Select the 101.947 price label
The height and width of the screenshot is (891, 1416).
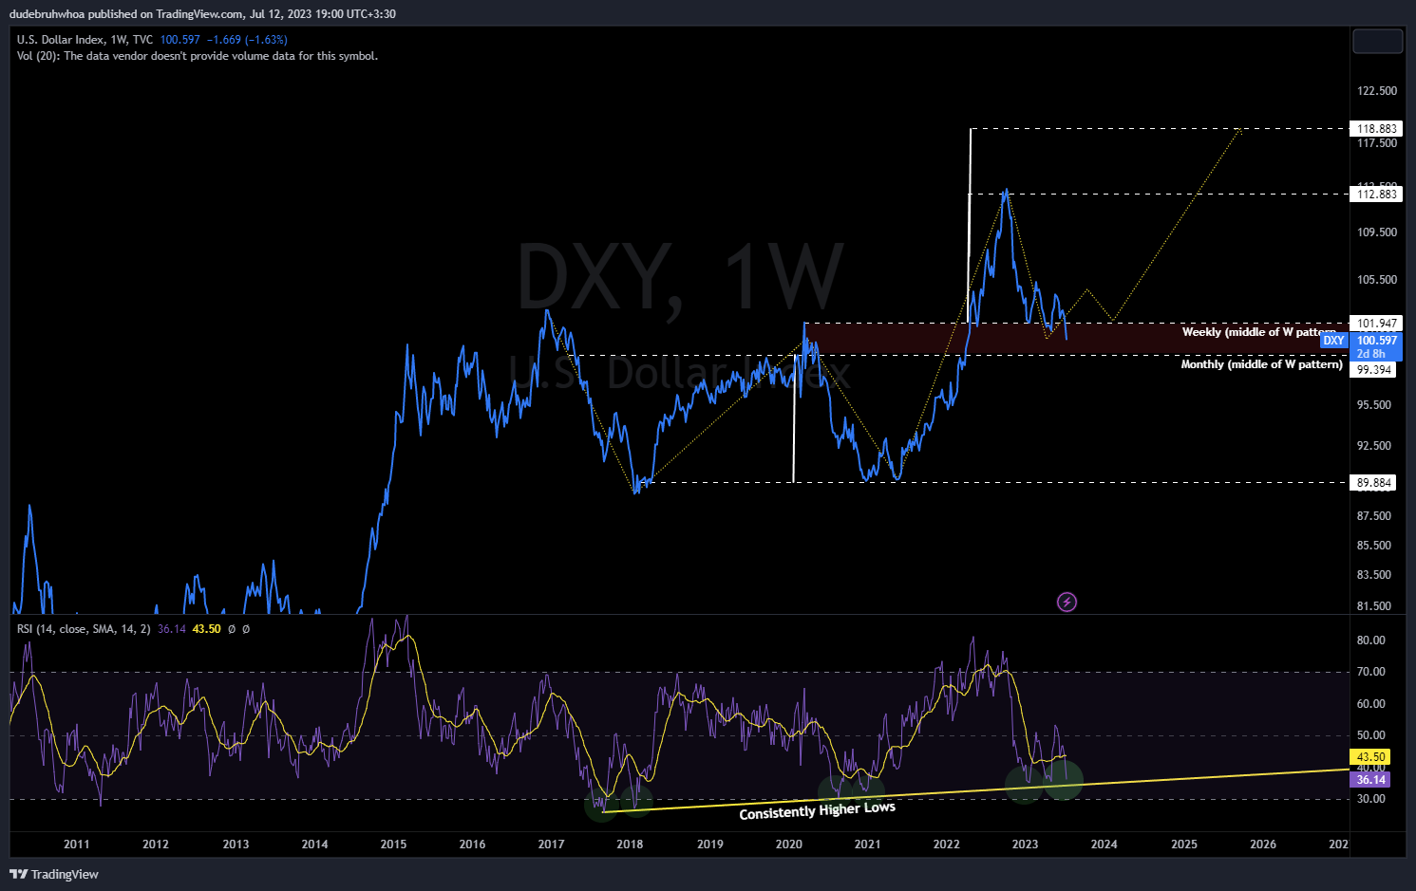point(1376,324)
